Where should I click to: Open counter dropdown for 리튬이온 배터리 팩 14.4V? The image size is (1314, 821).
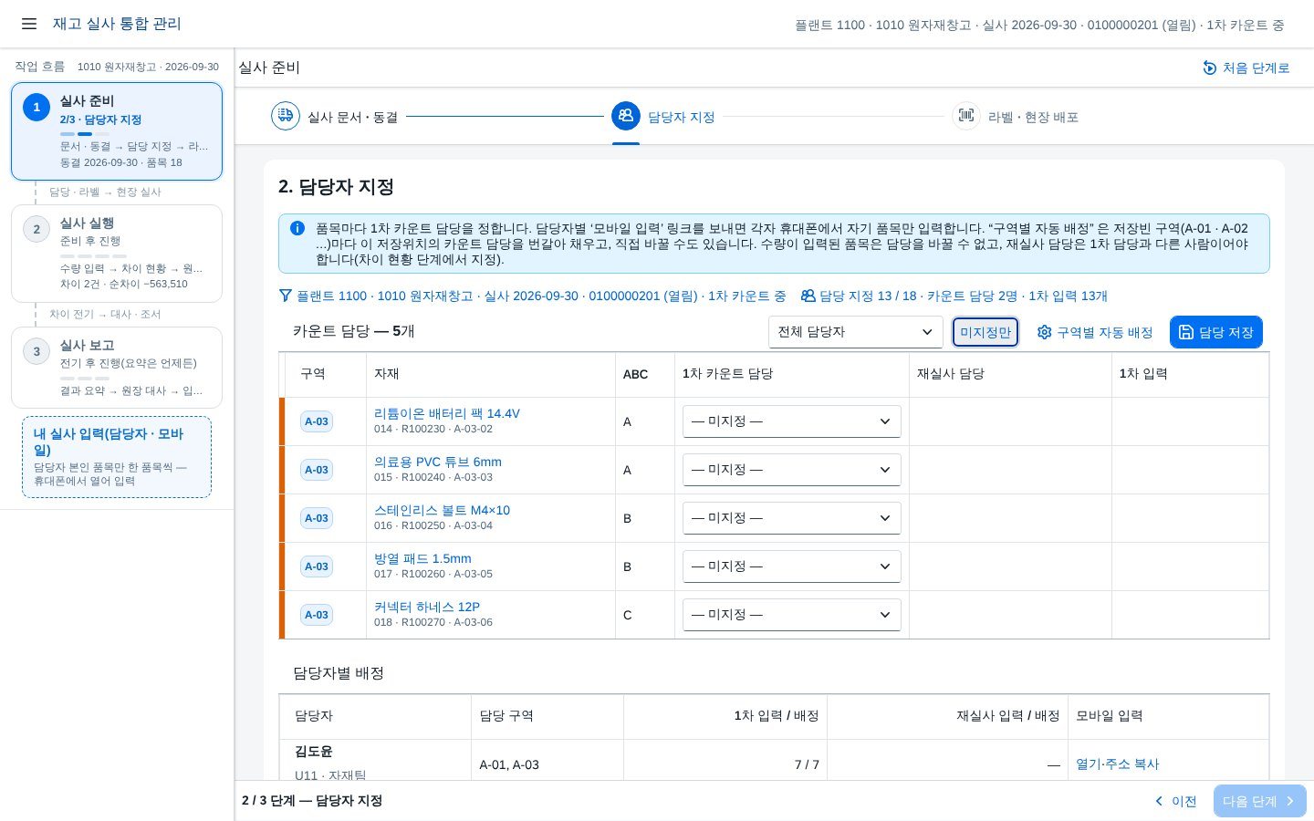click(791, 421)
